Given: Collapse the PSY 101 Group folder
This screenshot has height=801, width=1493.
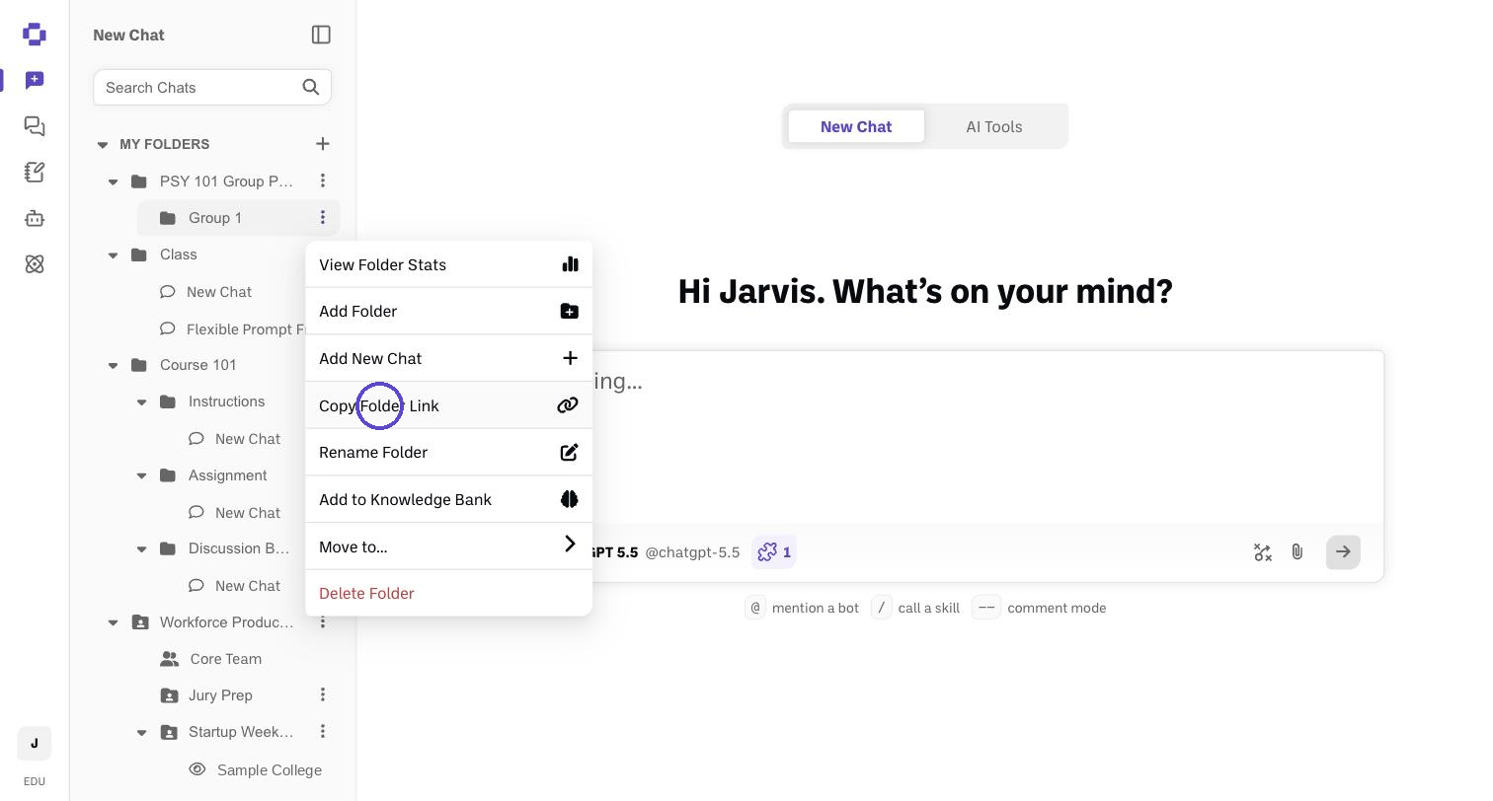Looking at the screenshot, I should (113, 182).
